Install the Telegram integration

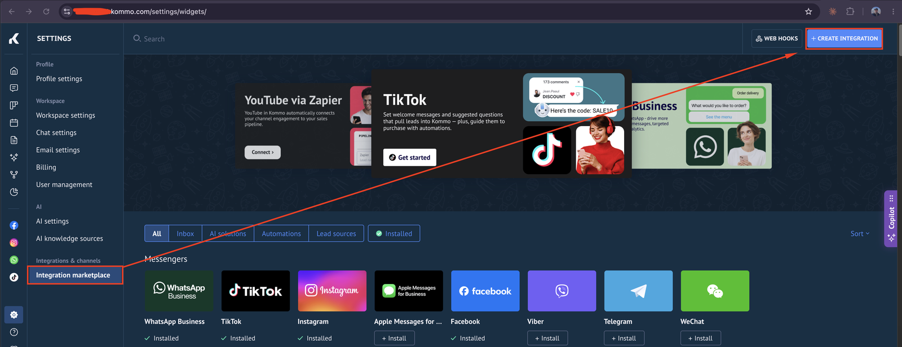[624, 338]
